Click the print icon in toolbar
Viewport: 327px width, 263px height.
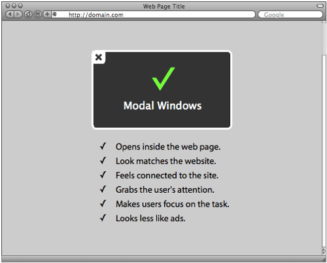click(x=38, y=14)
